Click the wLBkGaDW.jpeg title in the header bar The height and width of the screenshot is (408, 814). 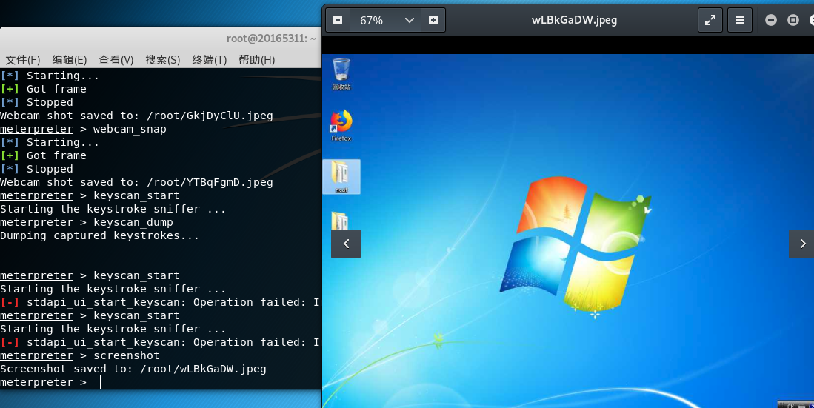tap(574, 20)
